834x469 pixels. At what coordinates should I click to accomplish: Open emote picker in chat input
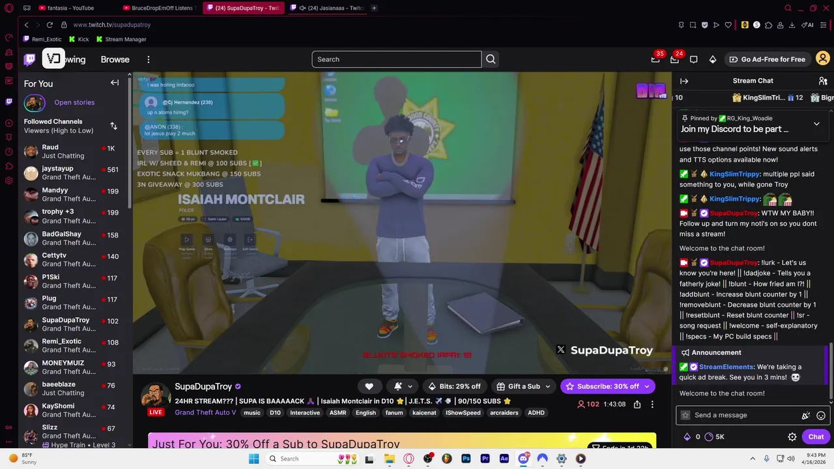[x=821, y=415]
